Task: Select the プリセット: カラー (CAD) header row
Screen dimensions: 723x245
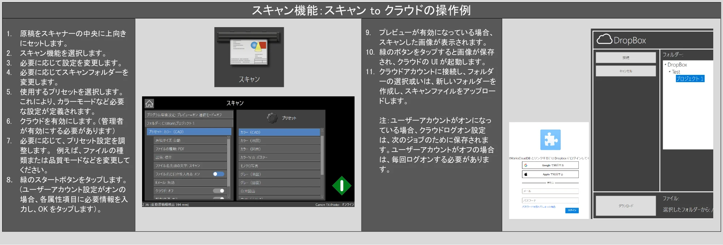Action: (x=189, y=132)
